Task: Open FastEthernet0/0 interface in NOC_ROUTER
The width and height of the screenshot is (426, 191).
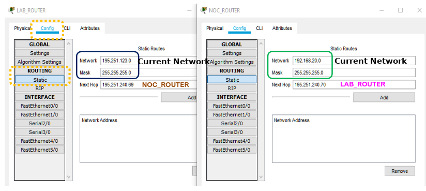Action: [232, 106]
